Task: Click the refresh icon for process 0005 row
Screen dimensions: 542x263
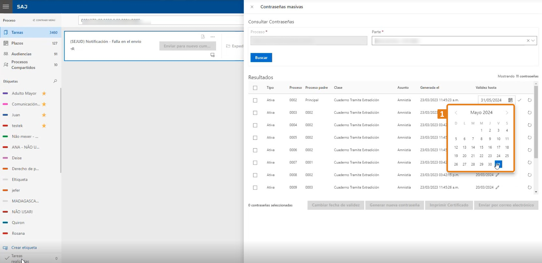Action: click(x=530, y=138)
